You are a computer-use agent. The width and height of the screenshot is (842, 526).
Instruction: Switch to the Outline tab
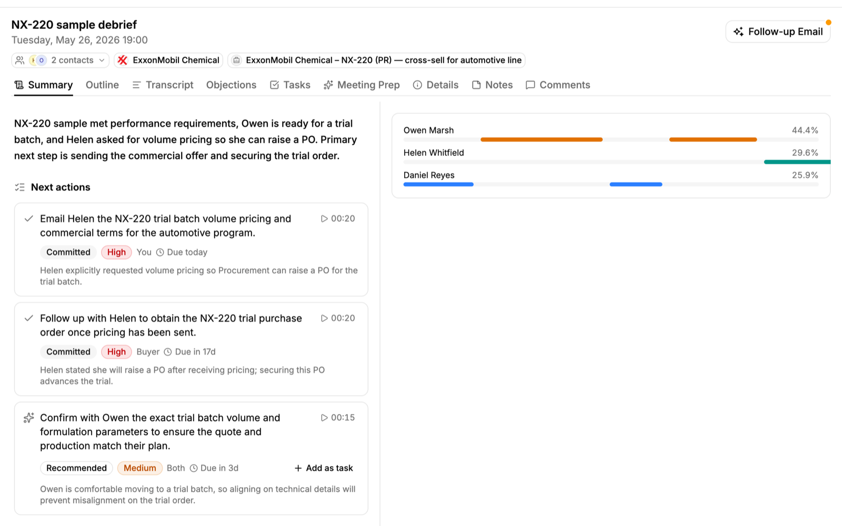(102, 85)
